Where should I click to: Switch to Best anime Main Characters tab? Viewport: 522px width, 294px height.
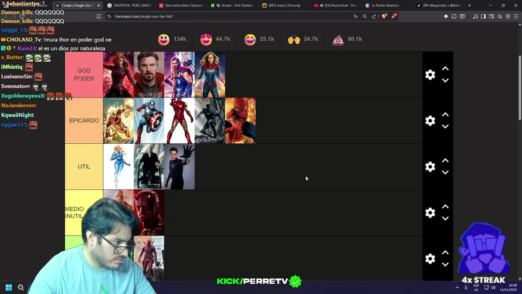pyautogui.click(x=181, y=5)
